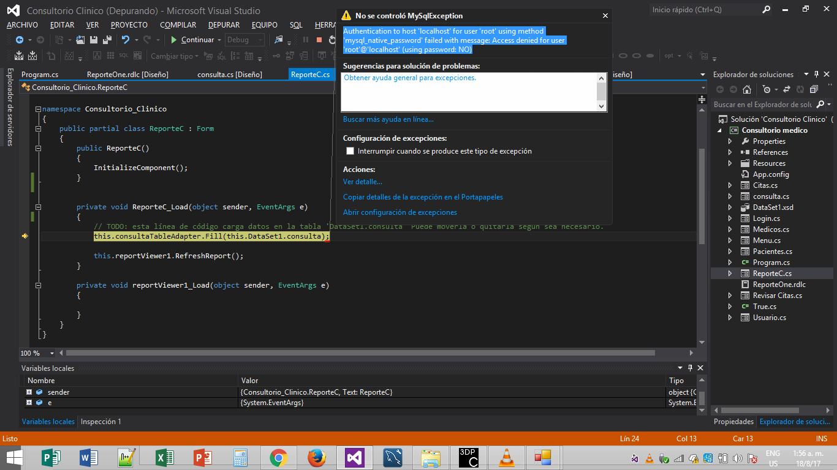
Task: Switch to consulta.cs [Diseño] tab
Action: (230, 75)
